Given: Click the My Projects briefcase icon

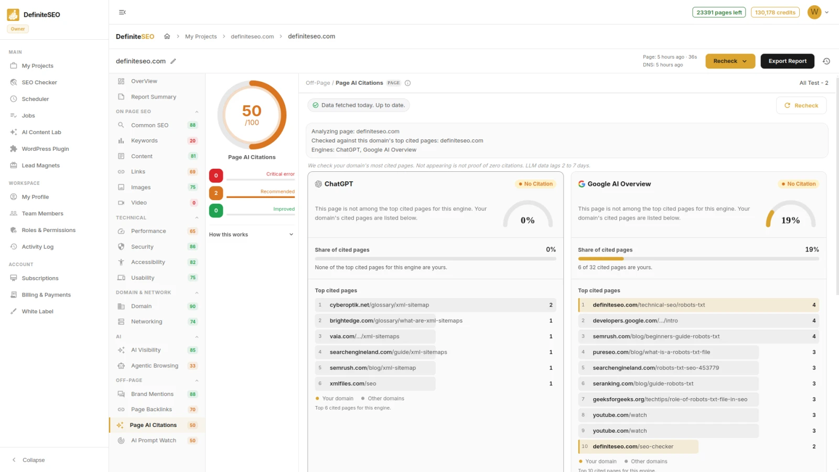Looking at the screenshot, I should (x=14, y=65).
